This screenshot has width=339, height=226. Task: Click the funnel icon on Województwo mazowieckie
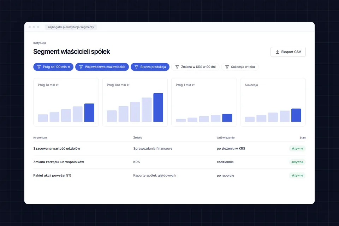[81, 67]
